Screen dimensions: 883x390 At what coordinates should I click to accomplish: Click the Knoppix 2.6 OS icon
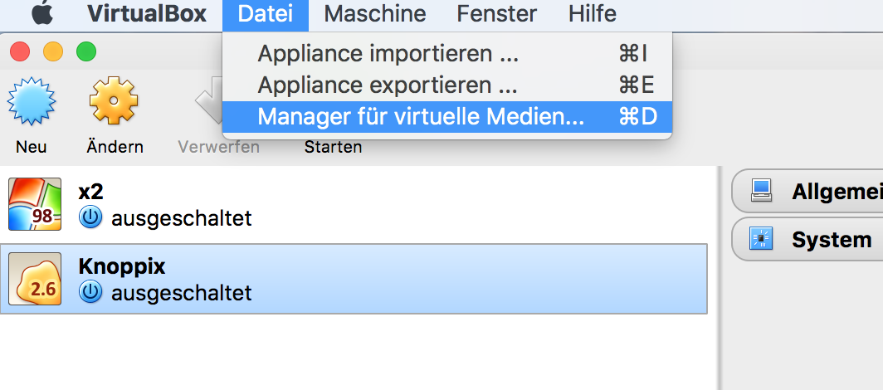pos(34,279)
